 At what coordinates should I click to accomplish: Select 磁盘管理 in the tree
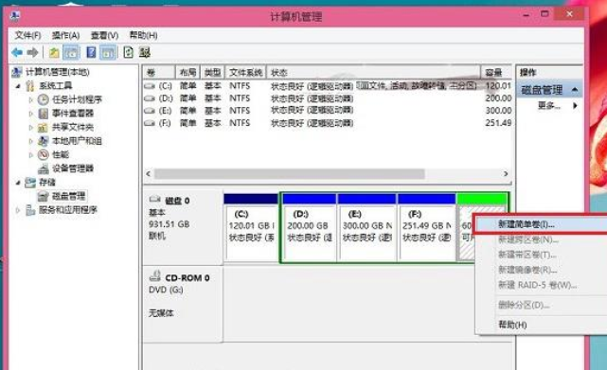(x=68, y=196)
